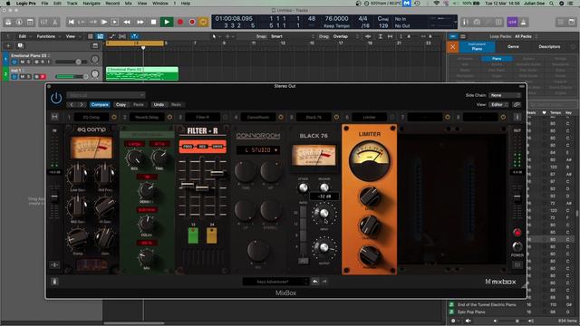Click the red Record button
The image size is (580, 326).
click(x=180, y=22)
